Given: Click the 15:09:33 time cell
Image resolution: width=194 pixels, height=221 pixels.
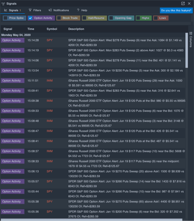Looking at the screenshot, I should click(x=33, y=111).
